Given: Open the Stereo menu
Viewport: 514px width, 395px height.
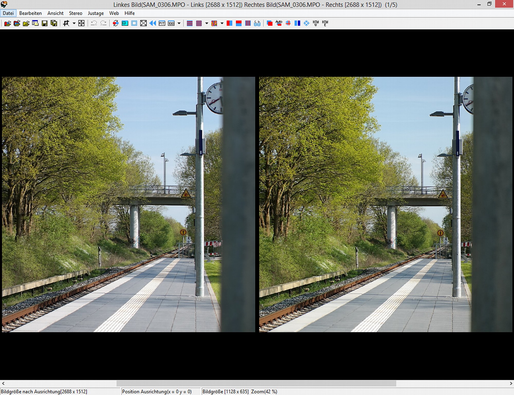Looking at the screenshot, I should 76,13.
